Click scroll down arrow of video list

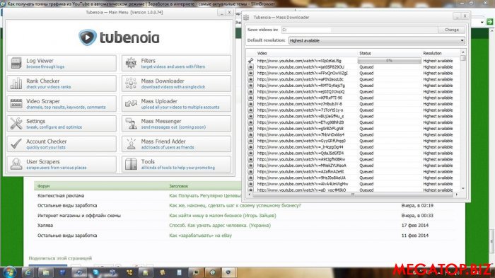pyautogui.click(x=463, y=189)
